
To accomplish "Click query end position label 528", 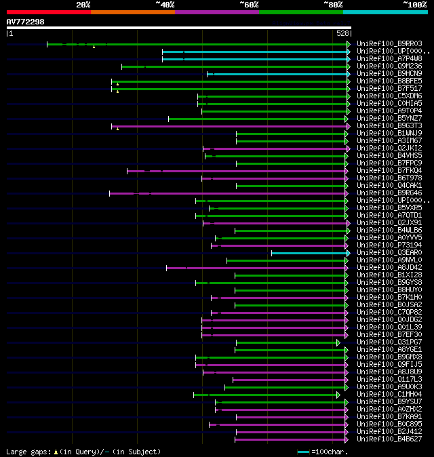I will [x=342, y=33].
